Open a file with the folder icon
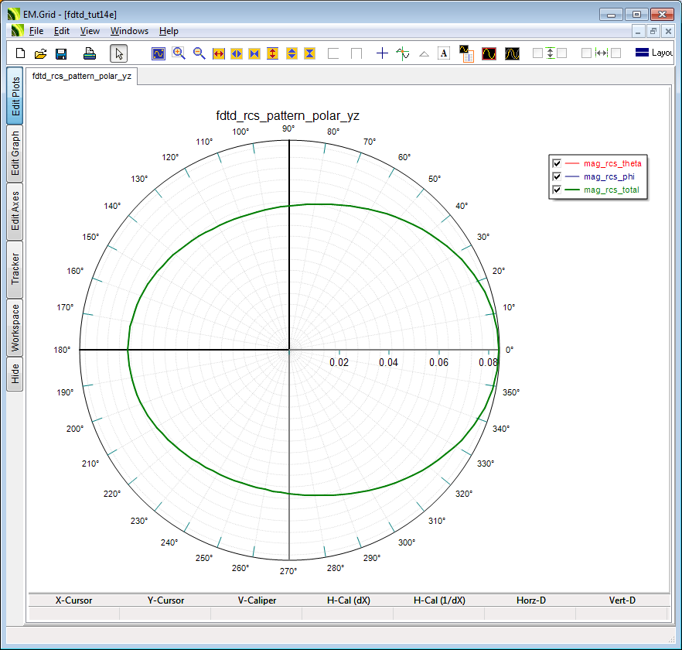 click(40, 53)
